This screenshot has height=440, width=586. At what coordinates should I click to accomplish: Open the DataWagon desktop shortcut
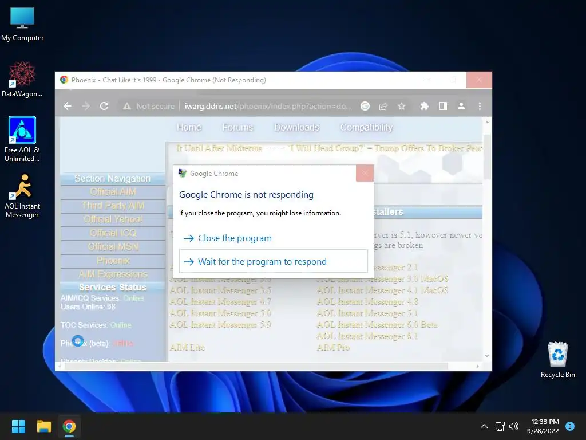point(22,80)
